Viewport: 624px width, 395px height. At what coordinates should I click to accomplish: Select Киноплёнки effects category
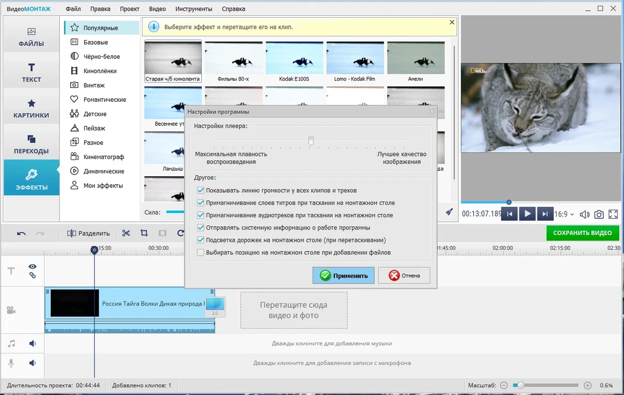[100, 71]
